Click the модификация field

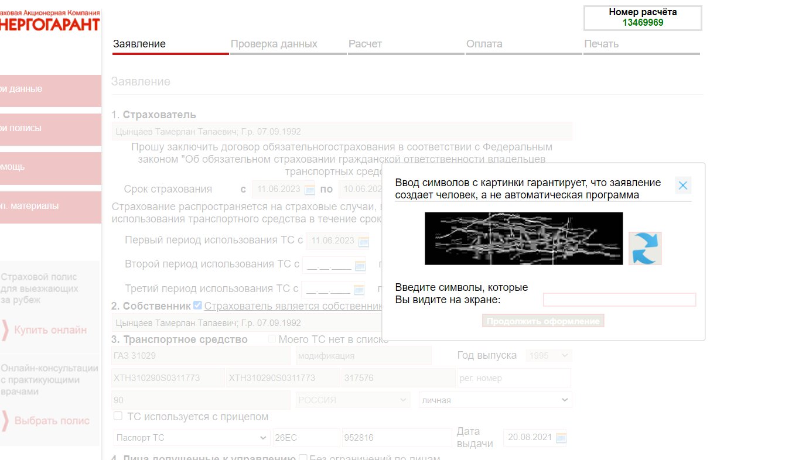pyautogui.click(x=363, y=355)
